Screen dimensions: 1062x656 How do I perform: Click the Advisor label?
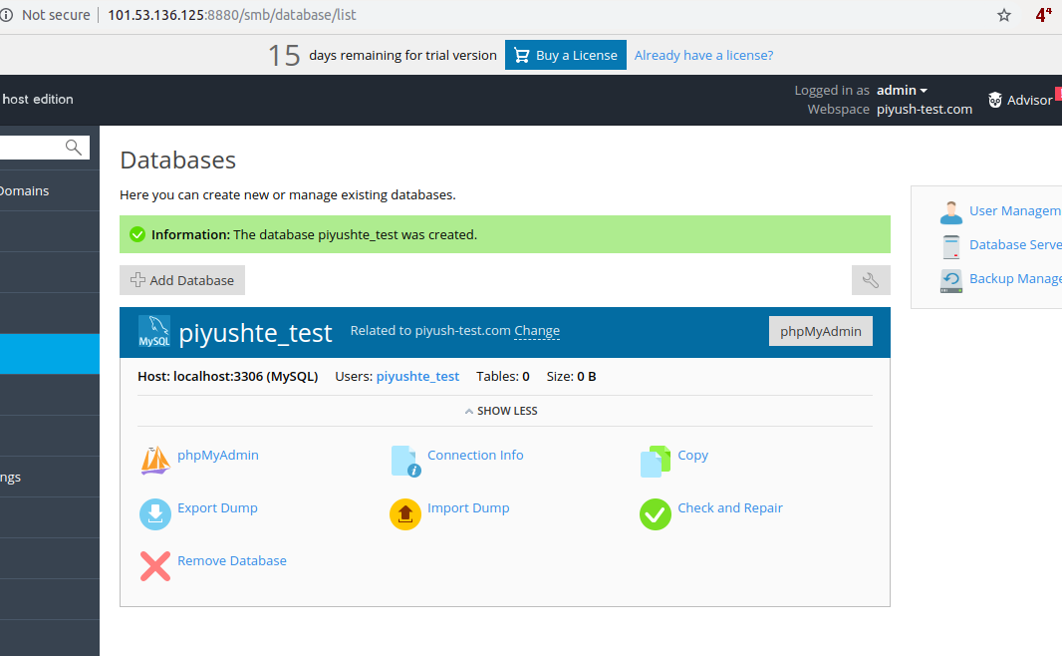pos(1029,101)
